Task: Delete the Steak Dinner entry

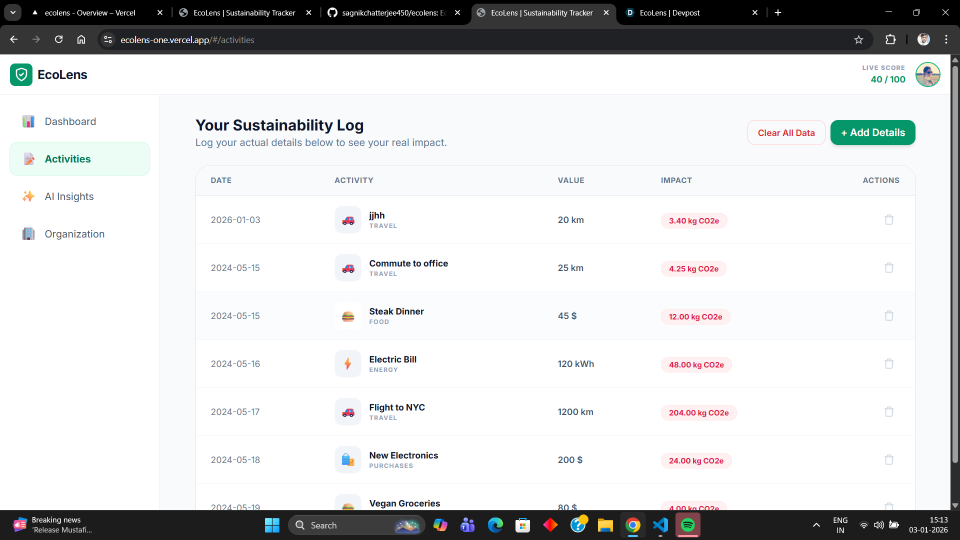Action: tap(888, 316)
